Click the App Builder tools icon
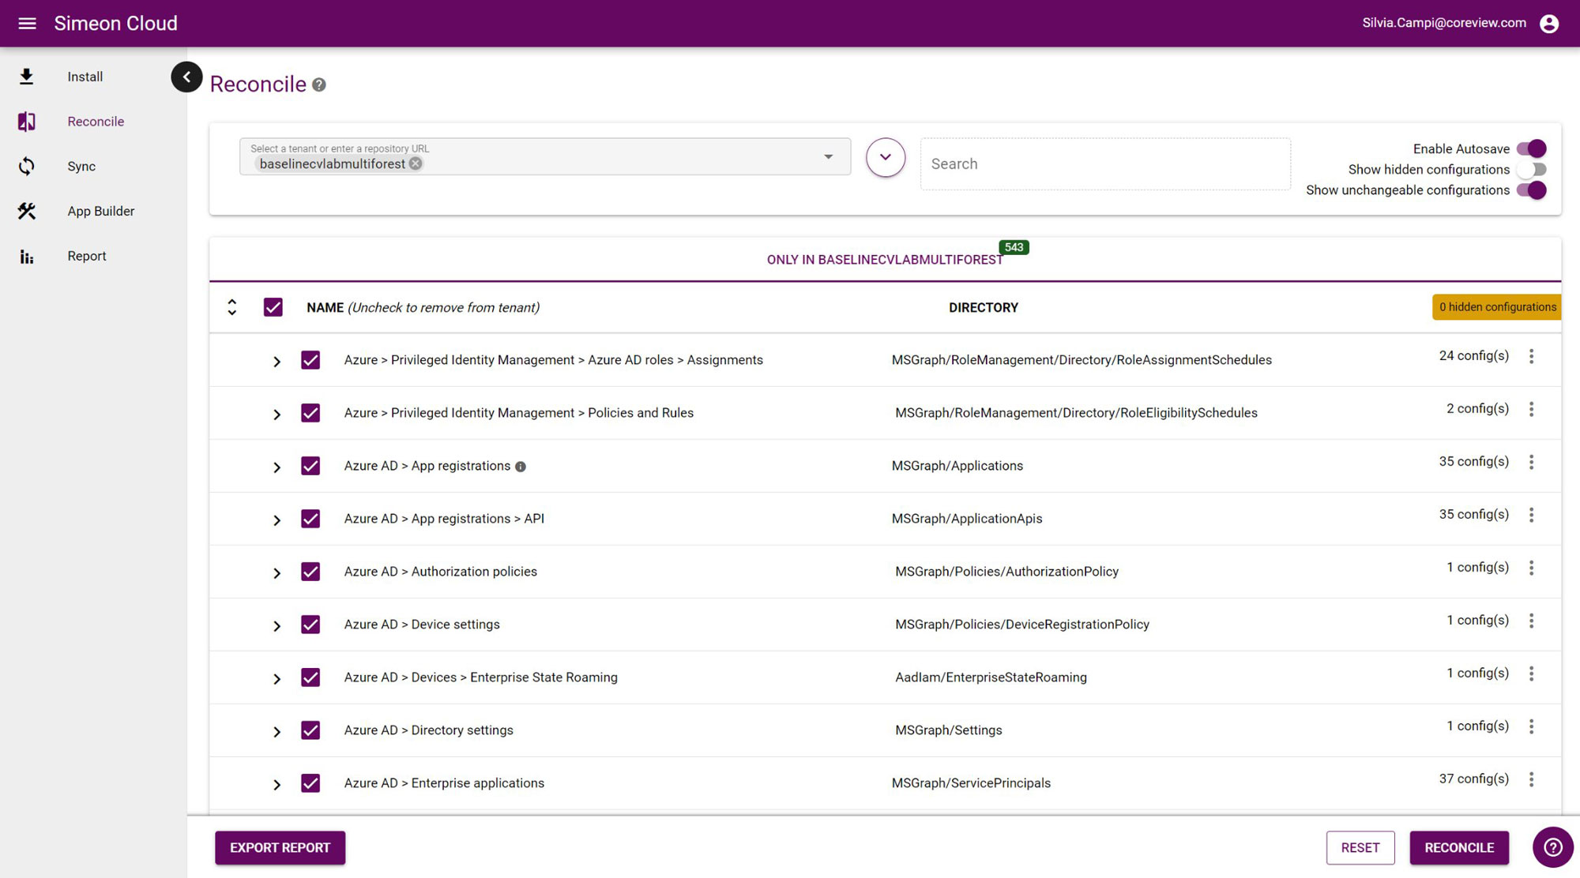 tap(26, 211)
